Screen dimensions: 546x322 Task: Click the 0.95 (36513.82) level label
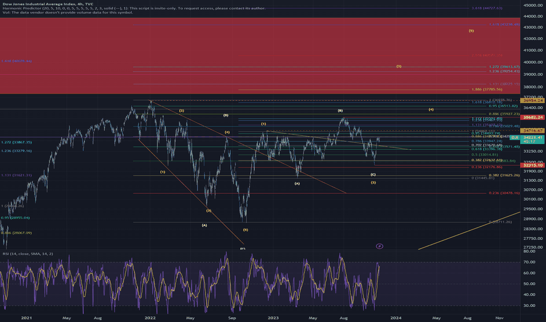click(x=503, y=106)
